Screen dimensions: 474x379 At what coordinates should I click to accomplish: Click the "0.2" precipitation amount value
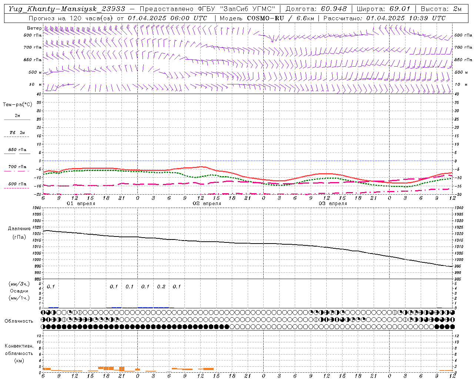(x=161, y=286)
